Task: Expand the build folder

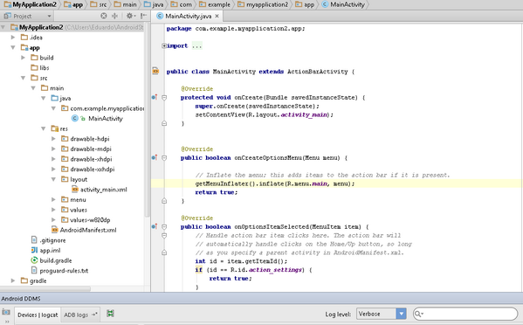Action: (23, 58)
